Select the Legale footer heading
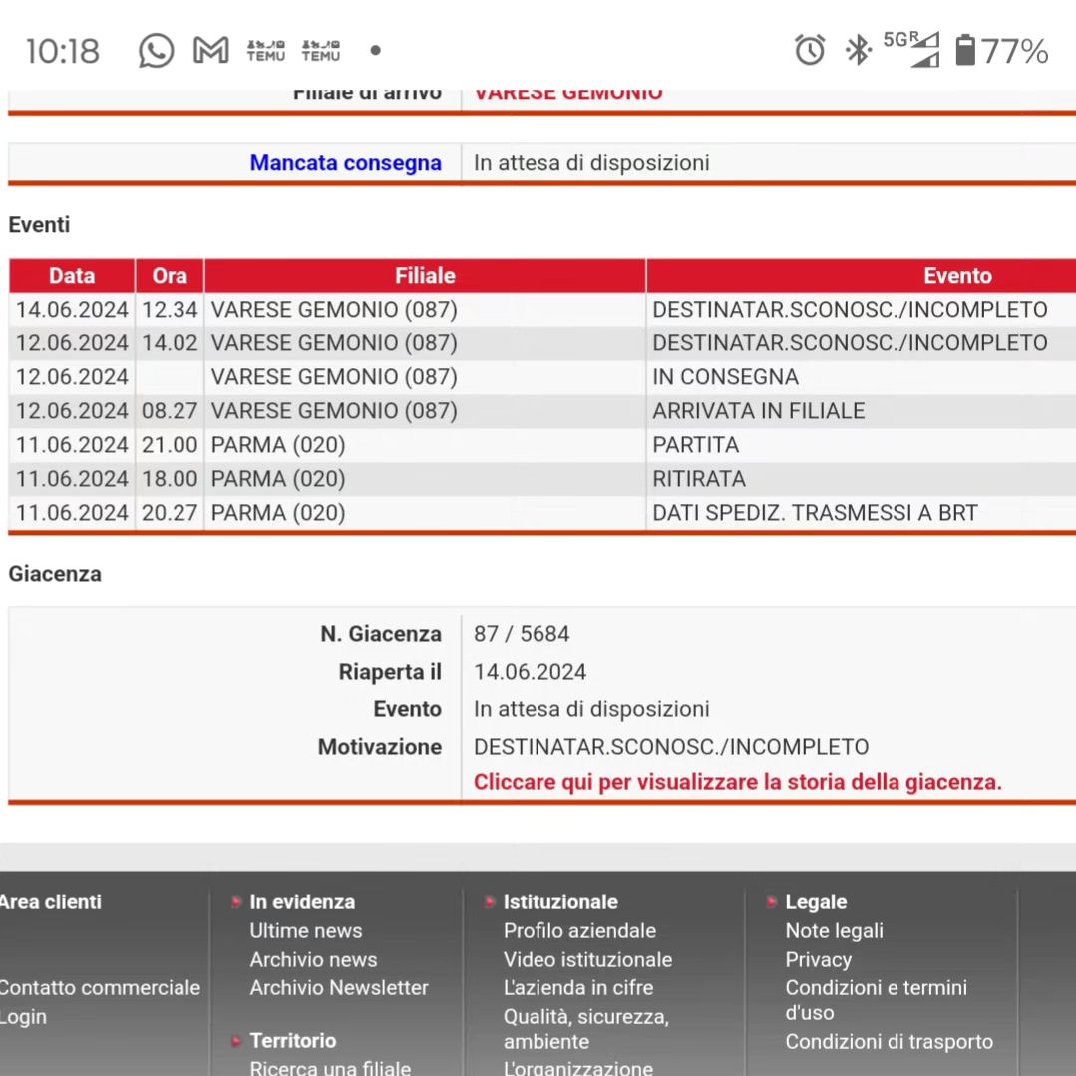 tap(816, 901)
